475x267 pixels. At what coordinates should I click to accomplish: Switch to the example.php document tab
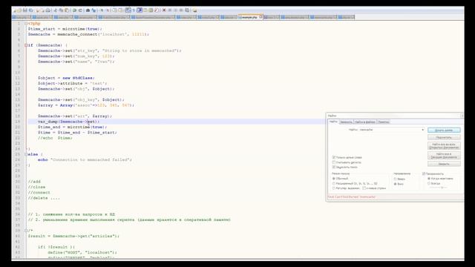(x=249, y=17)
